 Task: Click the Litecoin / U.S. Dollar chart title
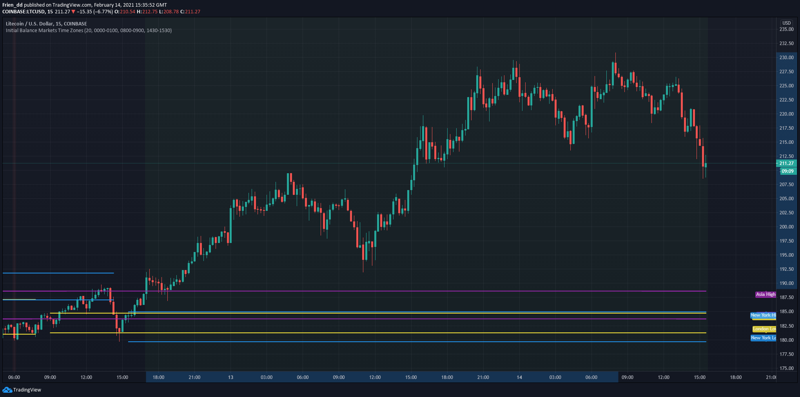point(46,24)
